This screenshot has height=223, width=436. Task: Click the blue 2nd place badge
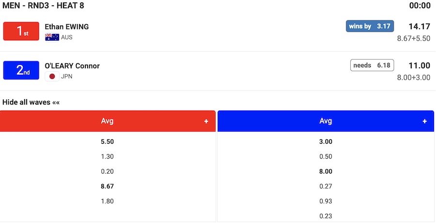[21, 70]
